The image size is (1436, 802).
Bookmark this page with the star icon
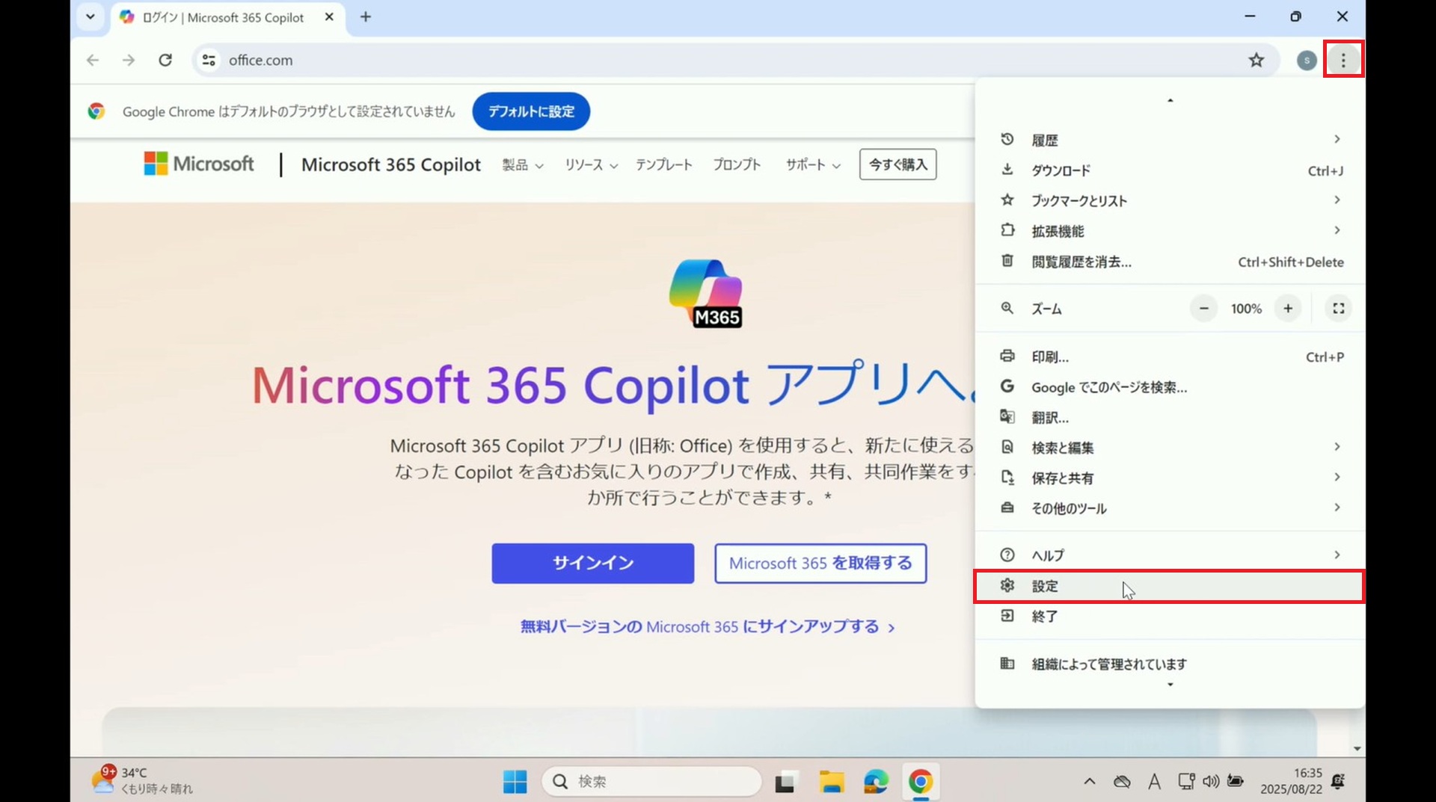[1256, 60]
